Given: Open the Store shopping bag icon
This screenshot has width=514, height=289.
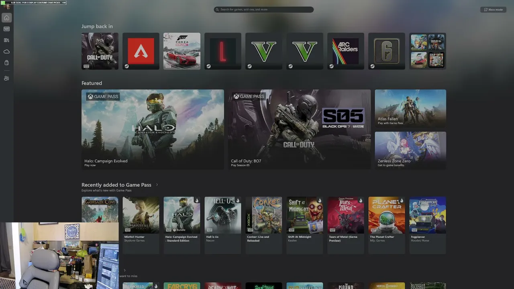Looking at the screenshot, I should [x=6, y=63].
